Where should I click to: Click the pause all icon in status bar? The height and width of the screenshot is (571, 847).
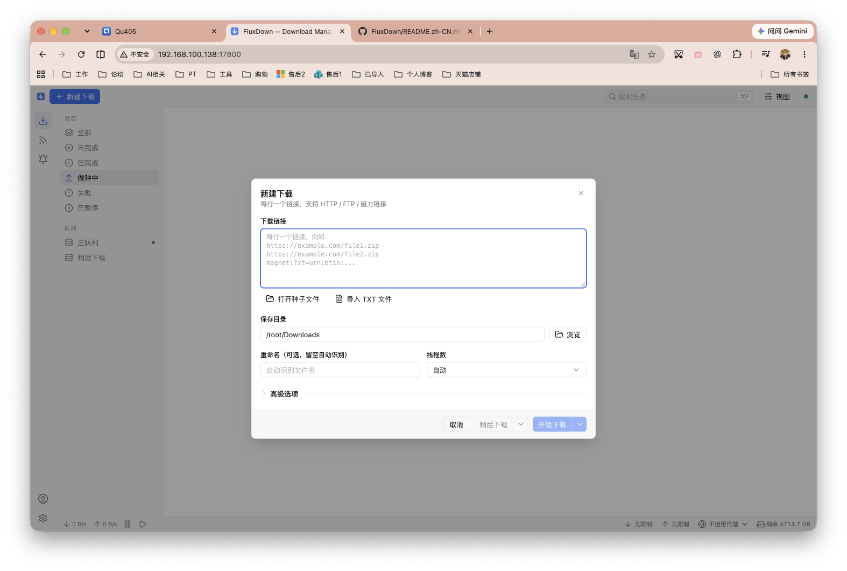[128, 524]
